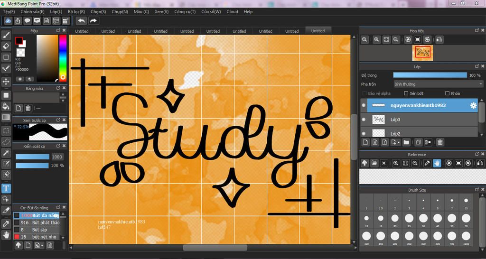The image size is (486, 259).
Task: Open the Help menu
Action: tap(248, 11)
